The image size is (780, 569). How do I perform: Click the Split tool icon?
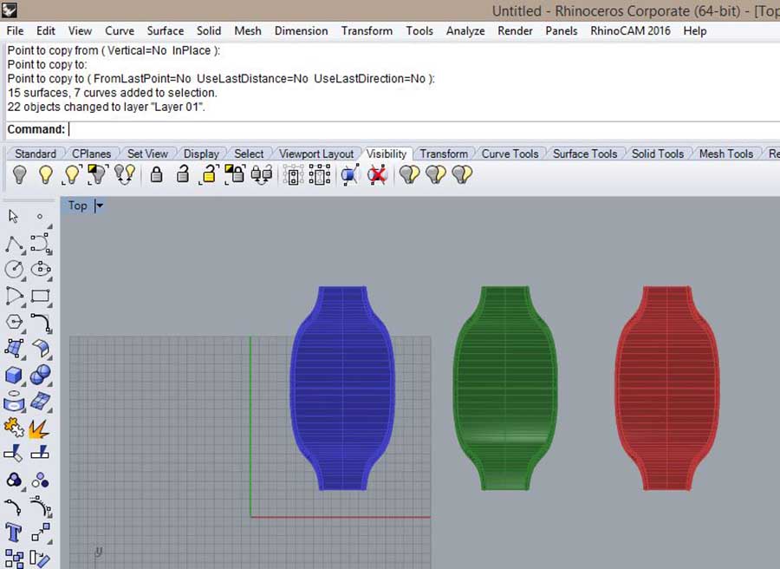40,454
